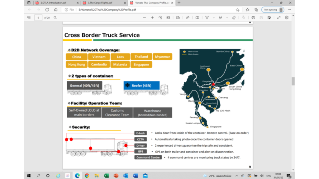The image size is (319, 179).
Task: Open PDF viewer settings gear
Action: pos(287,18)
